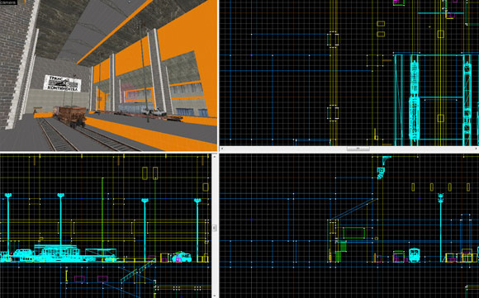The image size is (479, 298).
Task: Select the cyan truck wireframe in bottom-left view
Action: point(182,257)
